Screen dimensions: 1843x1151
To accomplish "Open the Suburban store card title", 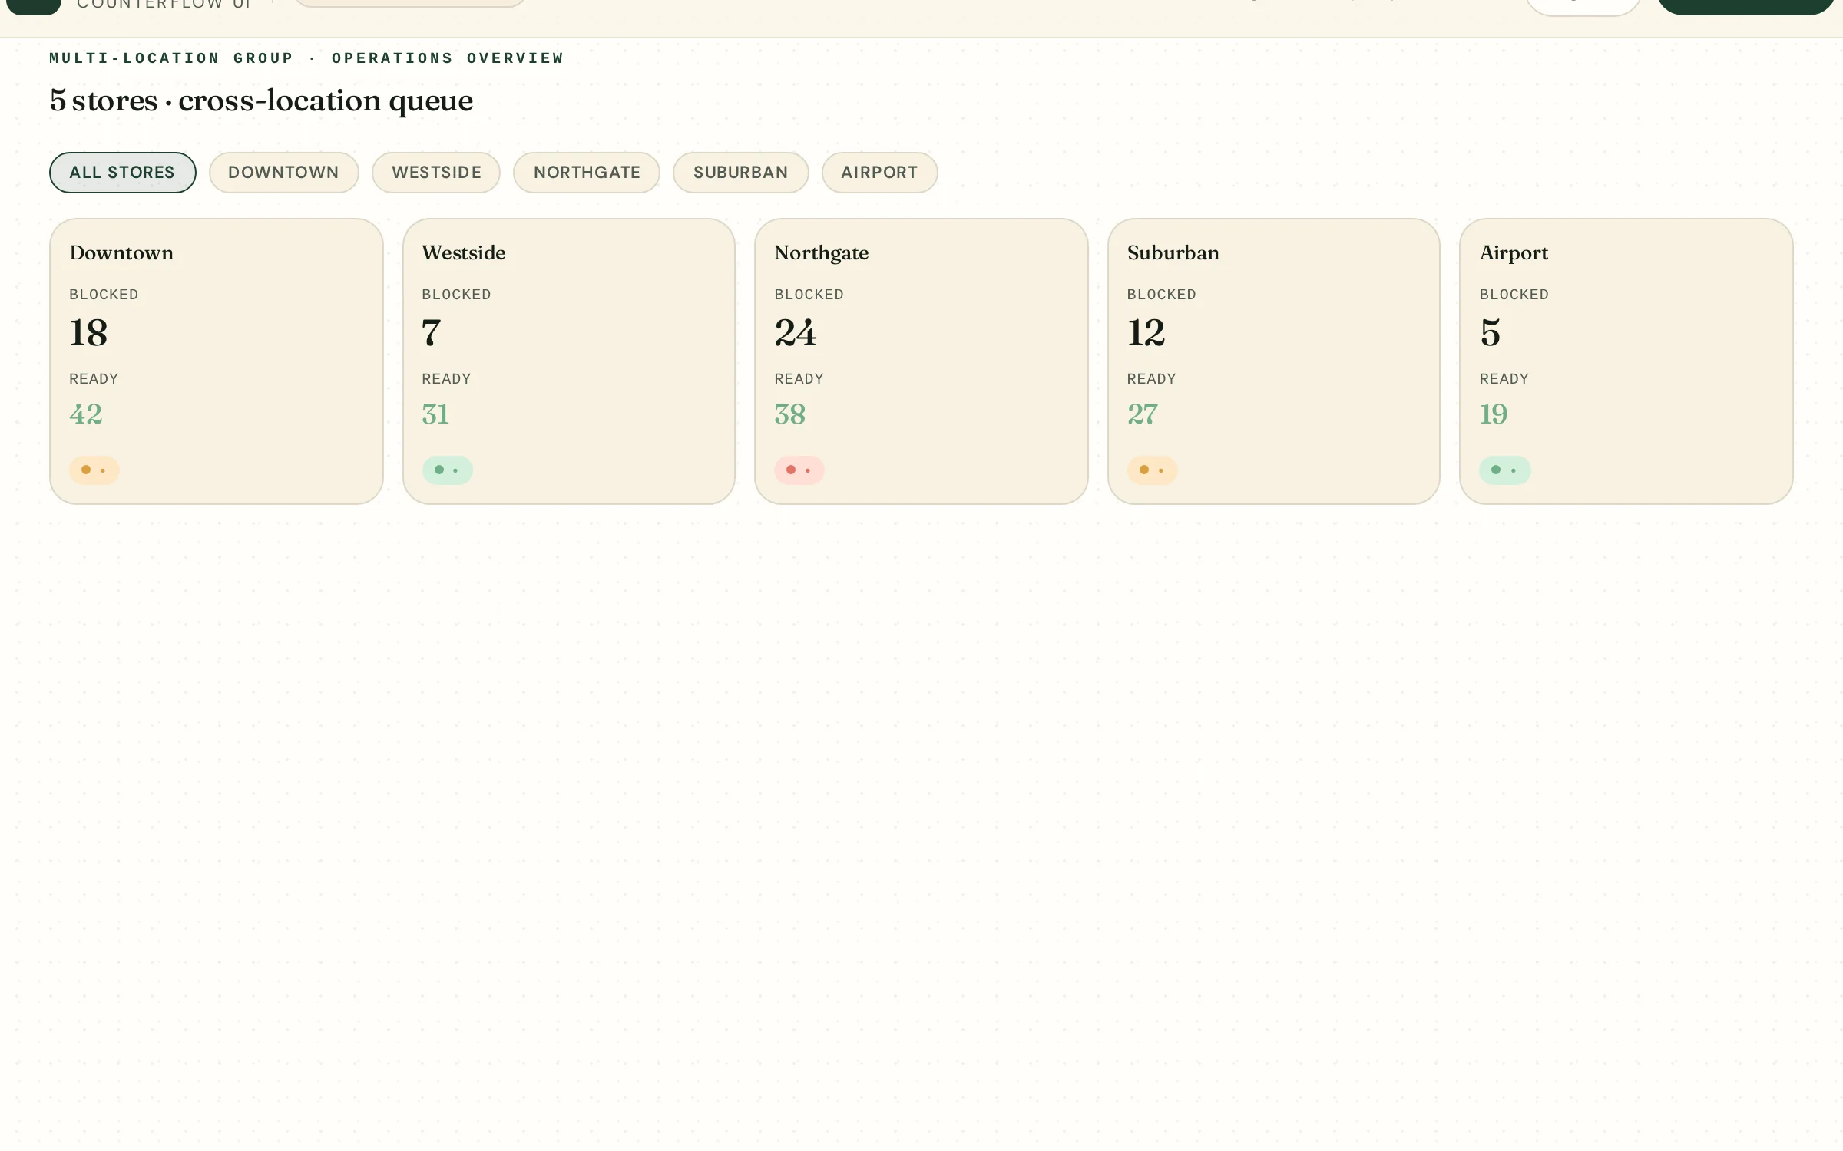I will tap(1173, 252).
